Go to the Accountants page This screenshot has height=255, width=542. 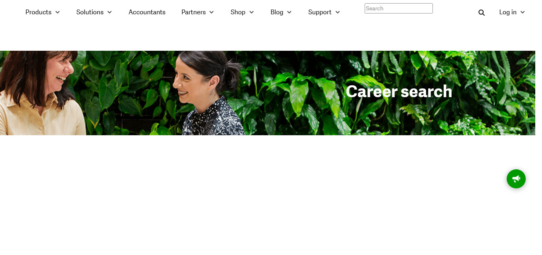pos(147,12)
